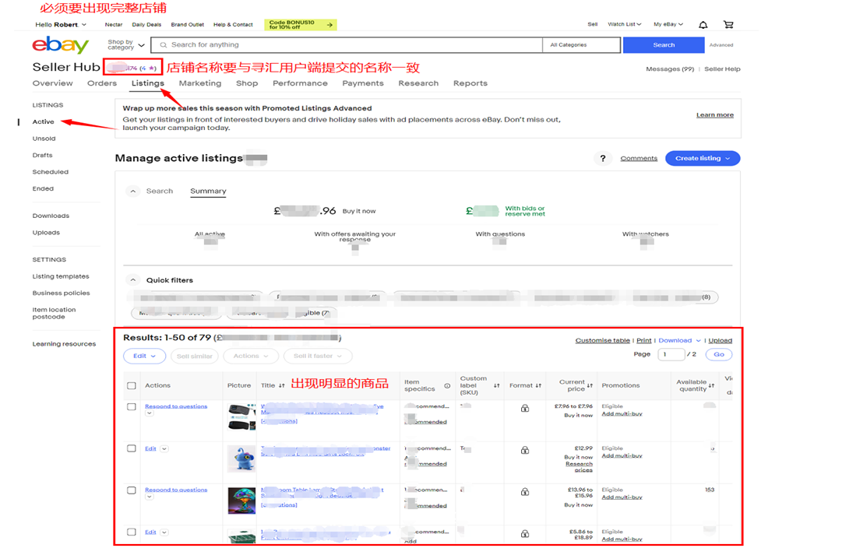Open the shopping cart
The height and width of the screenshot is (548, 842).
click(728, 25)
